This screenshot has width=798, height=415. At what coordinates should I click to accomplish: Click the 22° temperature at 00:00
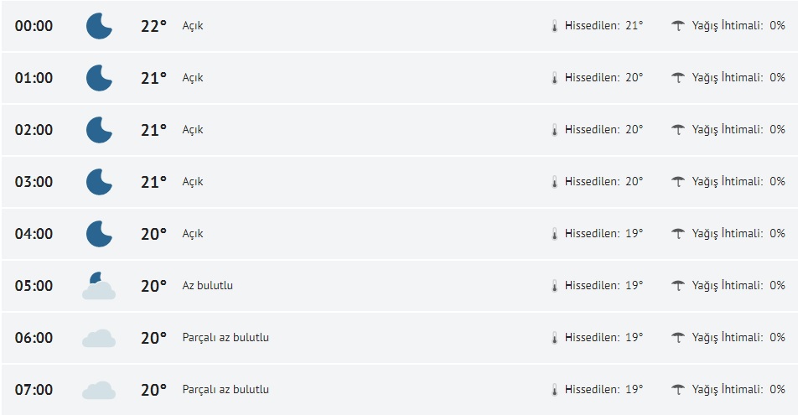[x=153, y=26]
